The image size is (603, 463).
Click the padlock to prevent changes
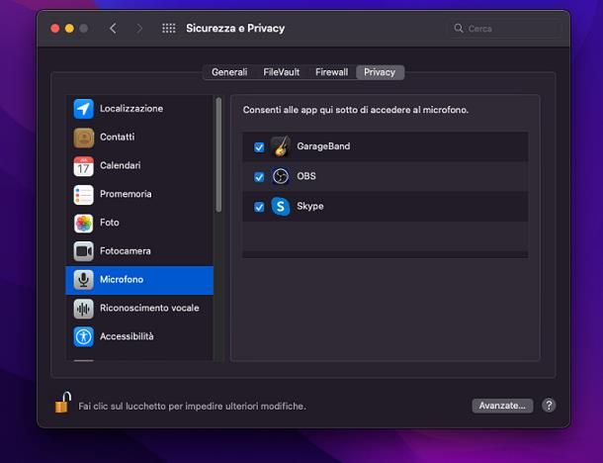[63, 403]
